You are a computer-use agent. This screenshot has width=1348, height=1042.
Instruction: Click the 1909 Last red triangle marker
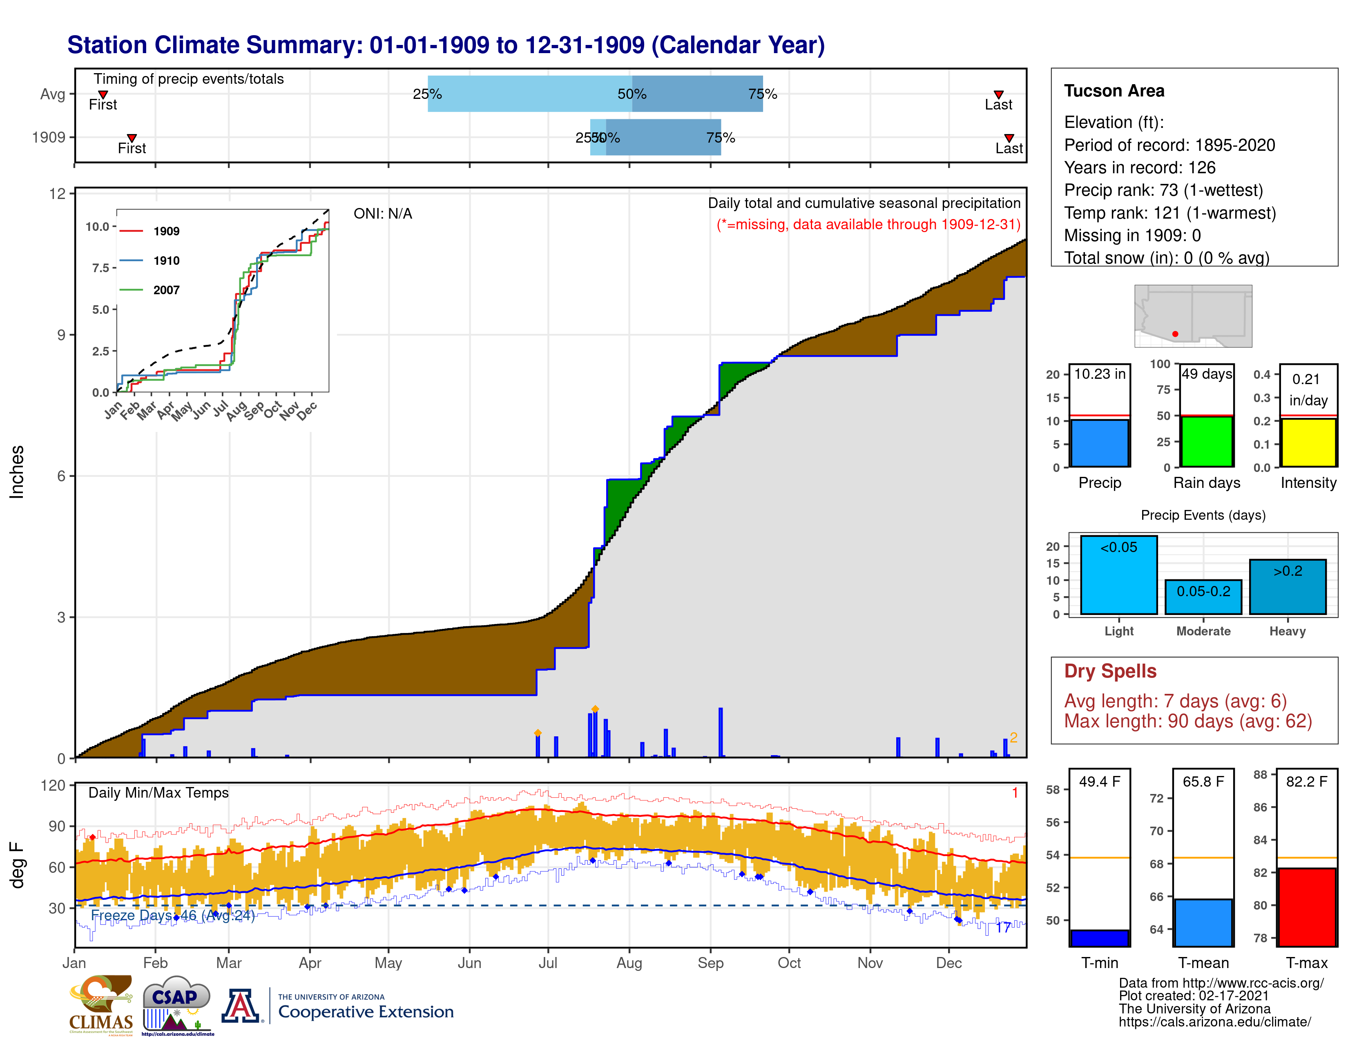pyautogui.click(x=1009, y=138)
